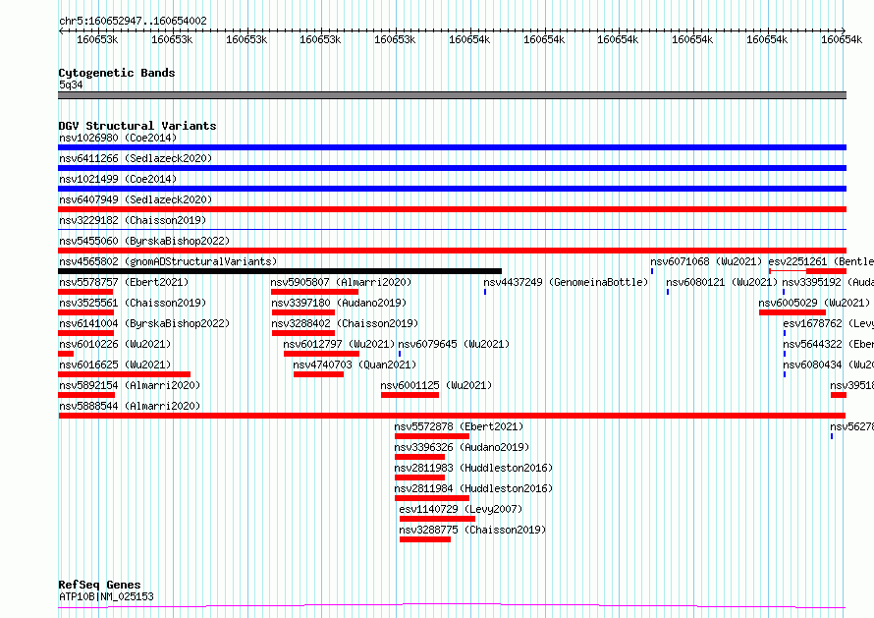Click the nsv5905807 (Almarri2020) label

click(x=341, y=282)
